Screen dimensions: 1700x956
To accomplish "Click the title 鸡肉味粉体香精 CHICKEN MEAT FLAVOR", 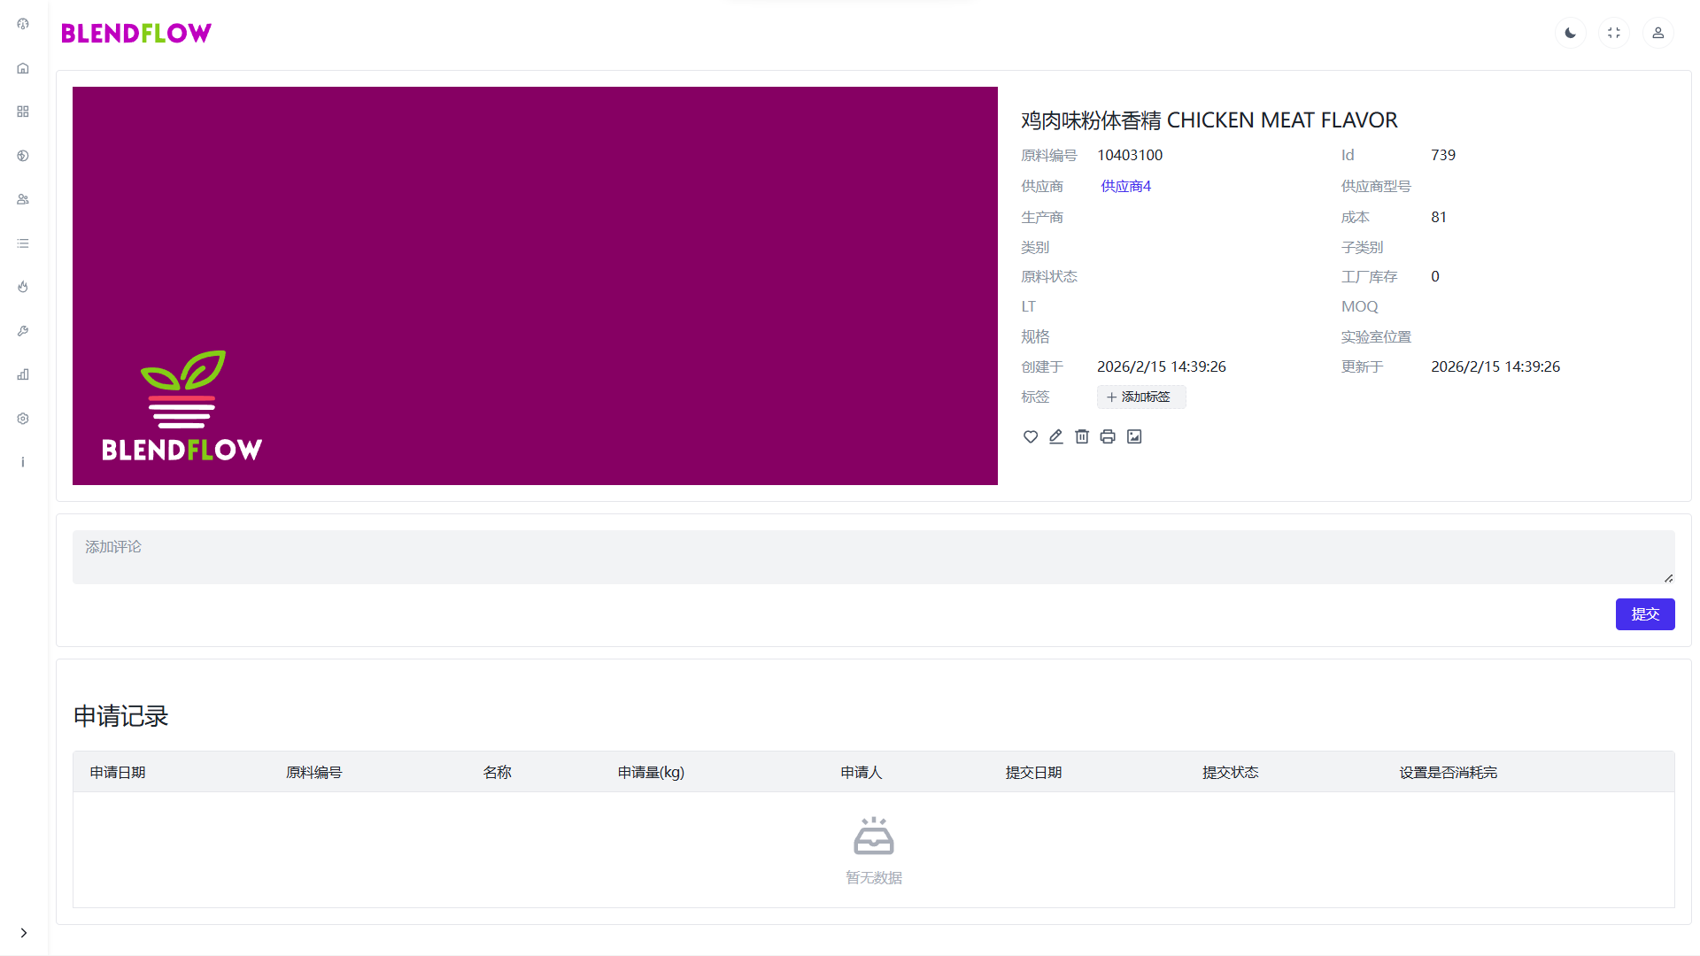I will (x=1209, y=119).
